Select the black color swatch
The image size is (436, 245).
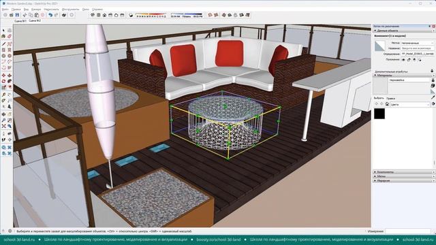[379, 114]
